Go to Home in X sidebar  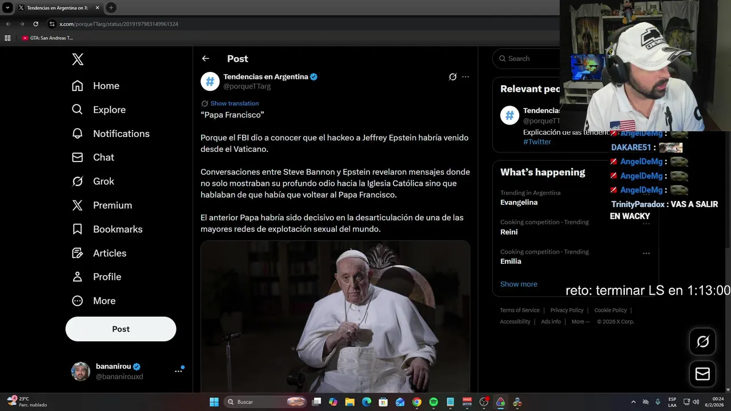(95, 86)
